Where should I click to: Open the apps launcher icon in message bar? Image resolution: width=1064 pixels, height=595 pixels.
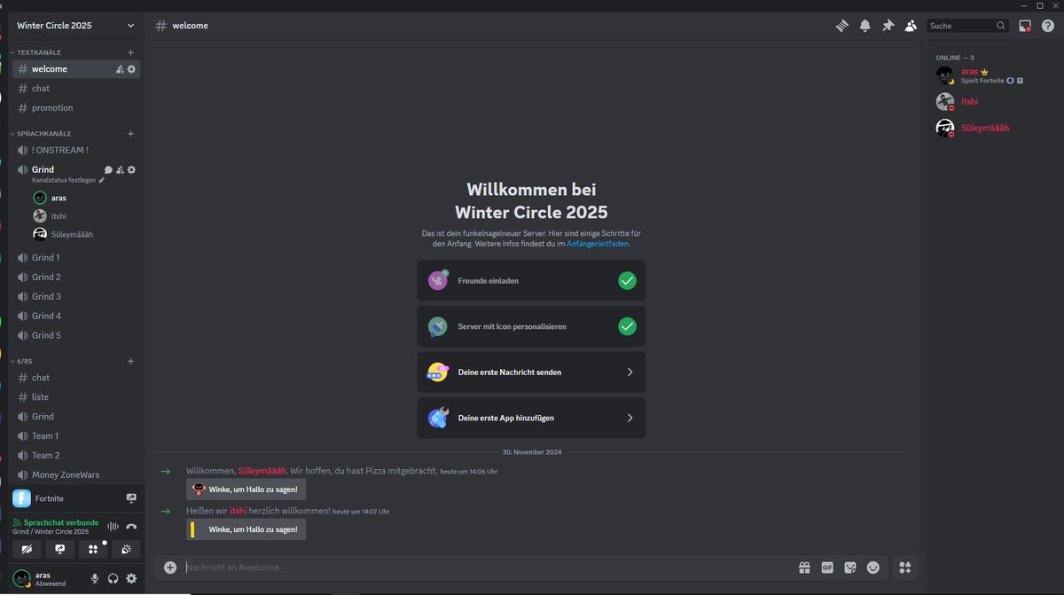click(x=905, y=568)
